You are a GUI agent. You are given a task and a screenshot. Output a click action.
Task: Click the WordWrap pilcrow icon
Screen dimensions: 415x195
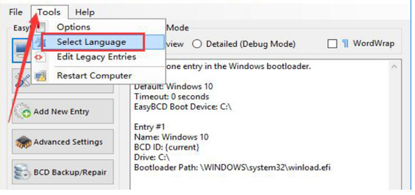(345, 44)
